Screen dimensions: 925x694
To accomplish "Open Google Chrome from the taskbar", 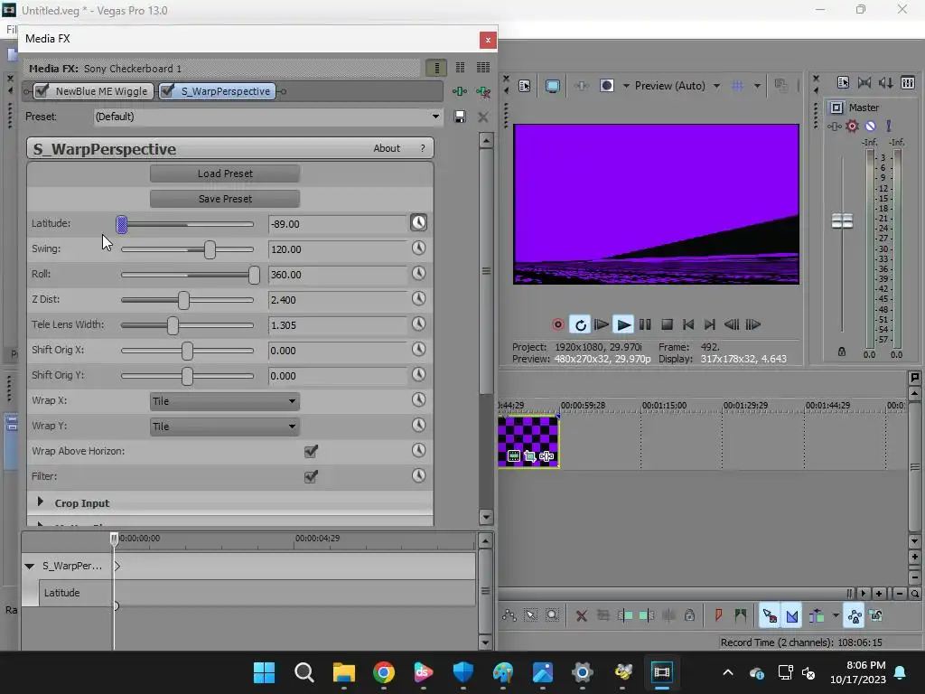I will point(383,672).
